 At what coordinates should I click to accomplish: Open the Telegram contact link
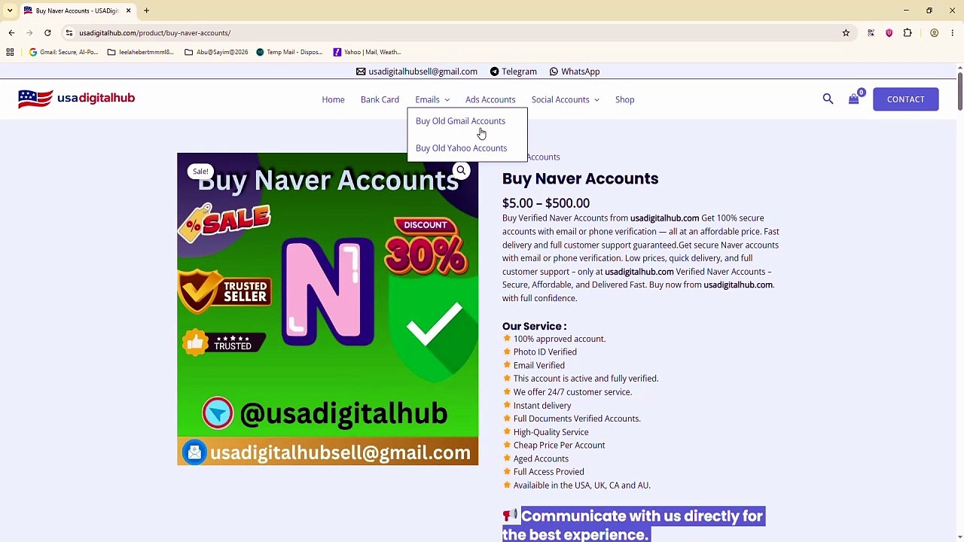click(513, 72)
